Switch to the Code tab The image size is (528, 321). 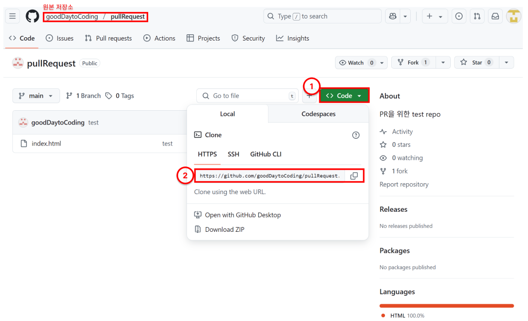coord(22,39)
